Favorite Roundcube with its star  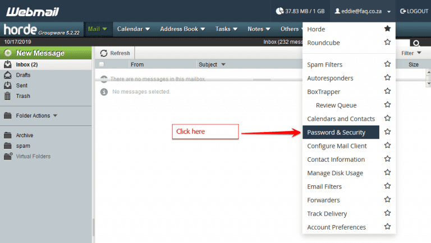tap(387, 43)
